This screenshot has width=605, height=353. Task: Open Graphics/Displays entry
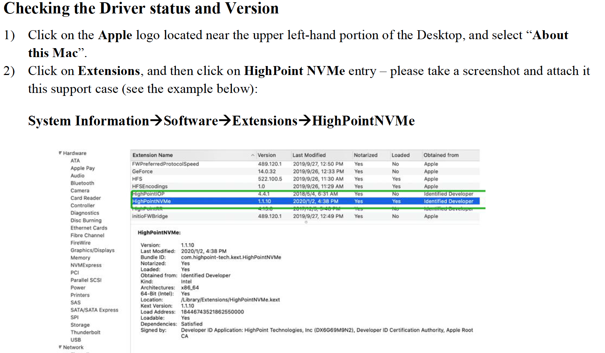[x=93, y=250]
